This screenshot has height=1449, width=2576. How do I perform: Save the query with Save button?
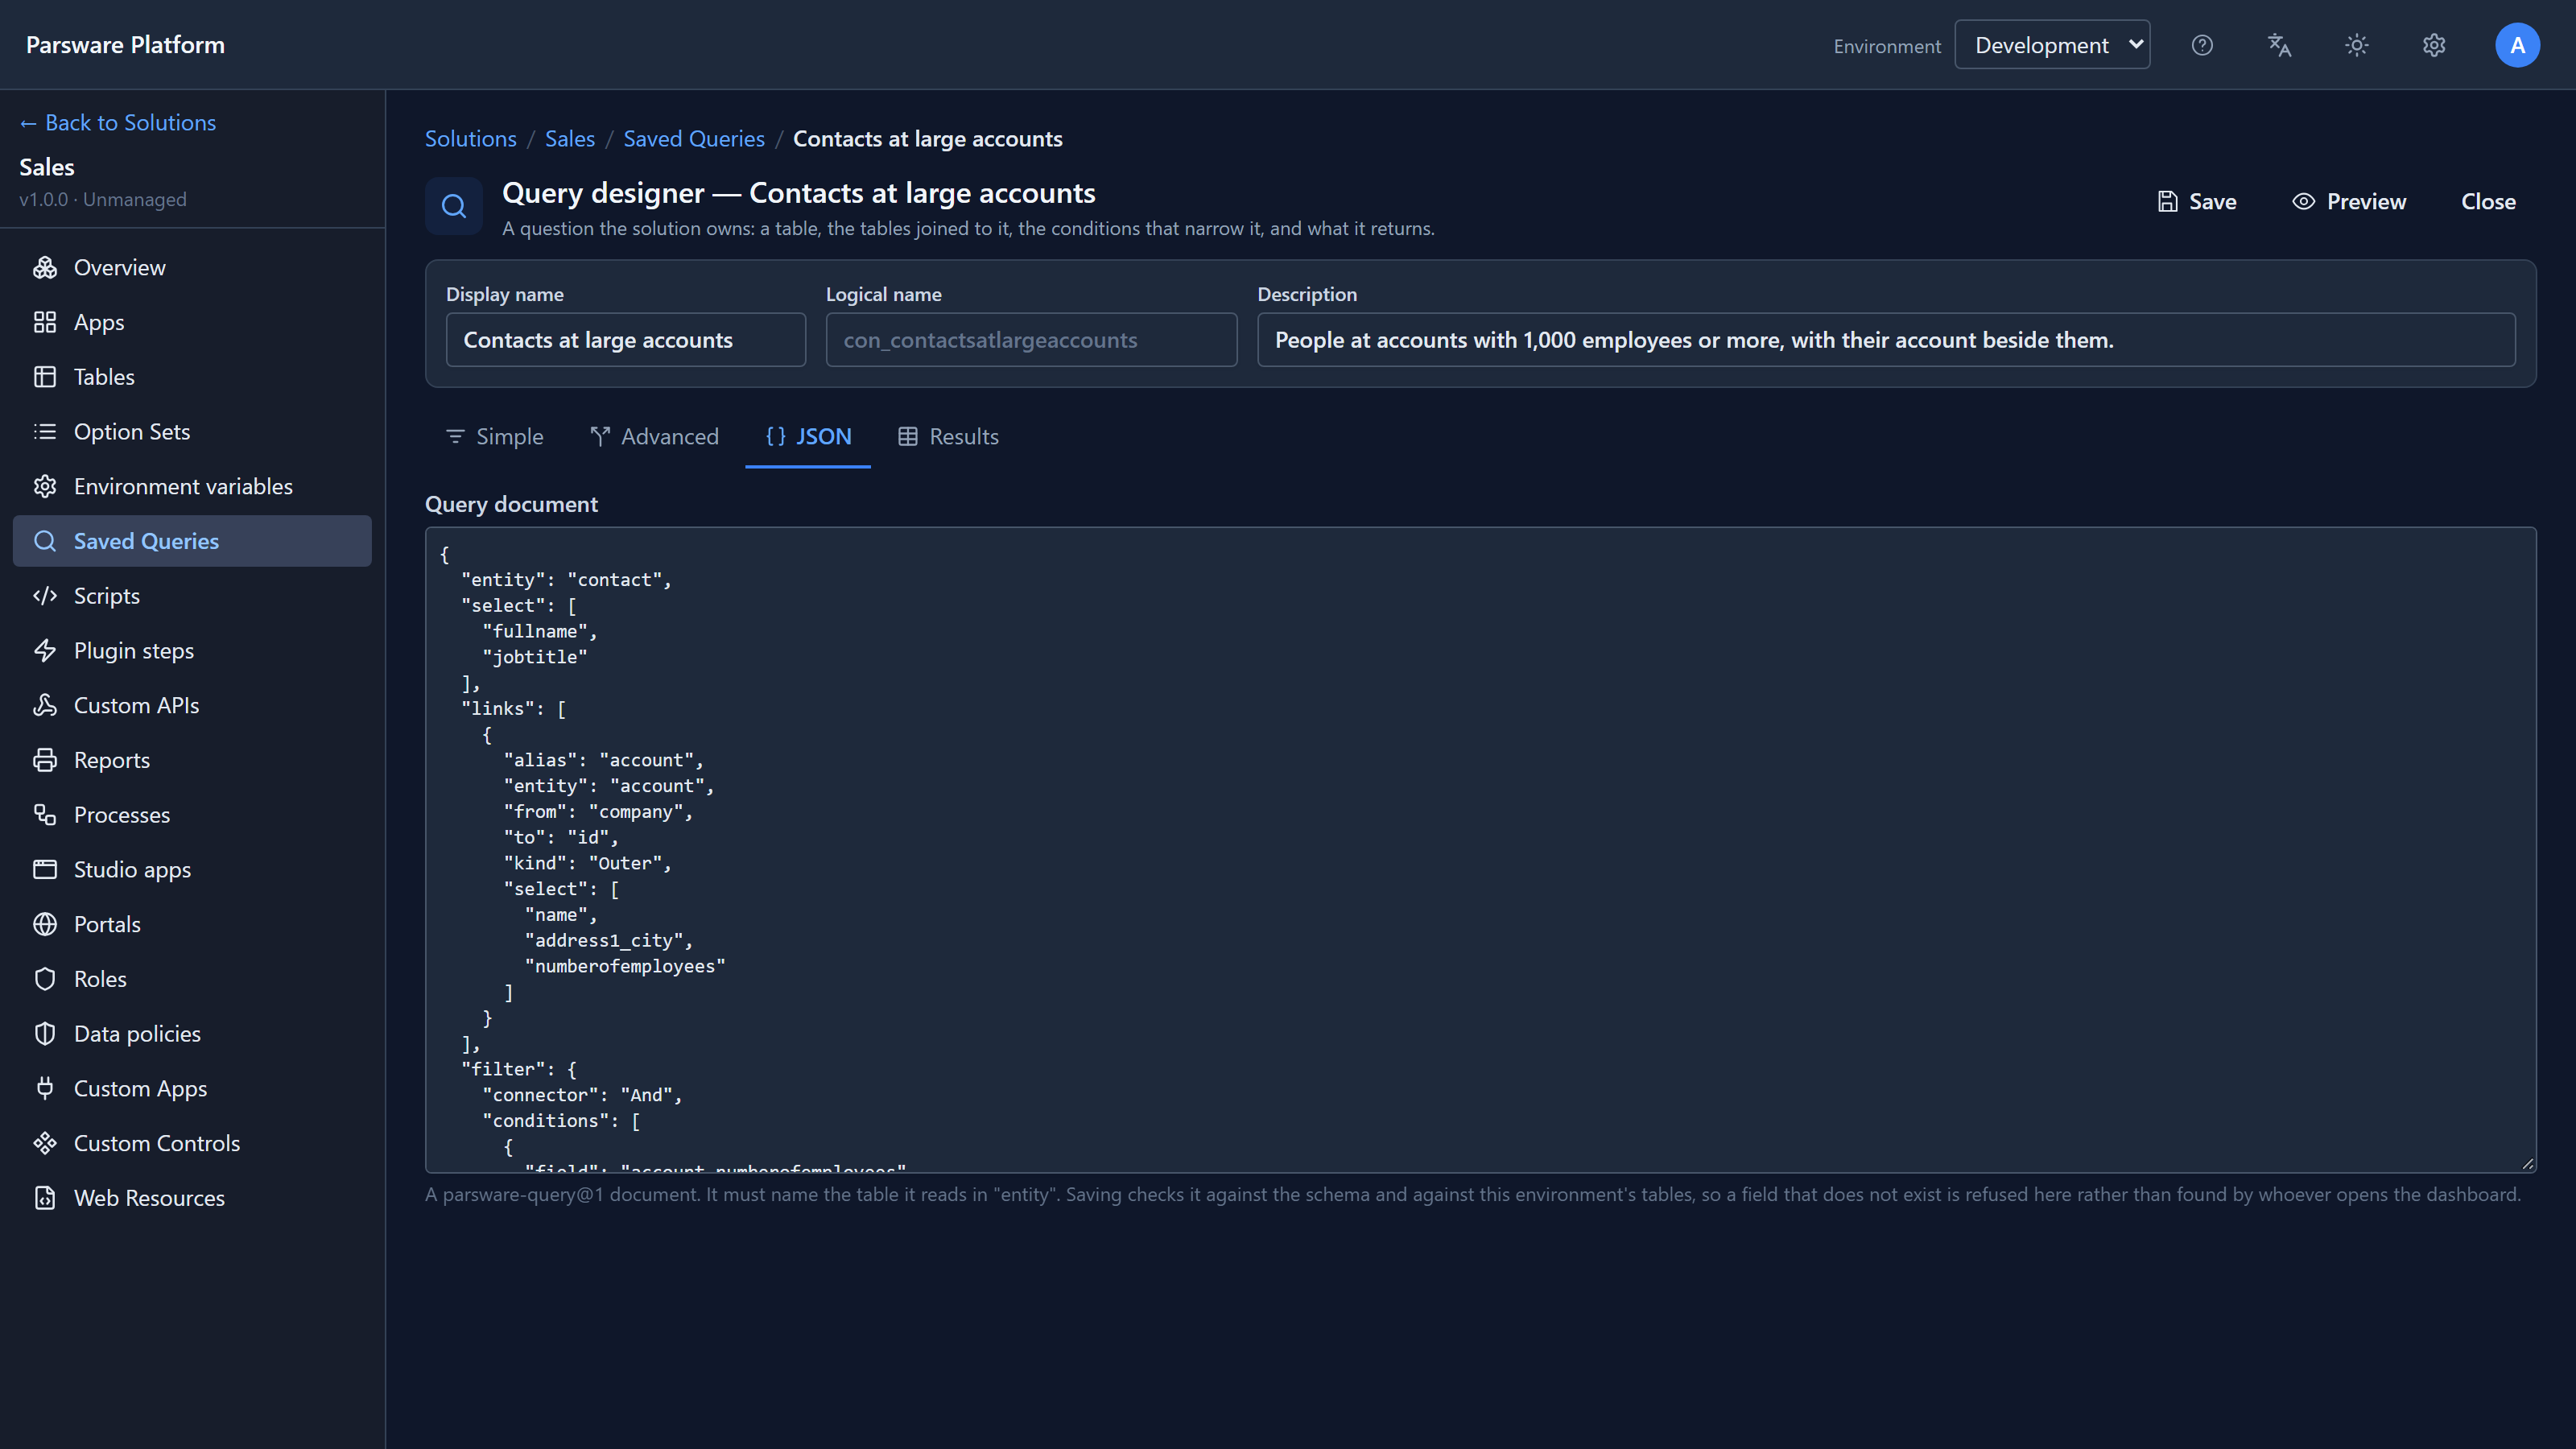coord(2197,202)
